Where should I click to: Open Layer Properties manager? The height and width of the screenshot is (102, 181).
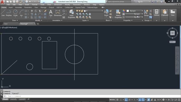tap(72, 14)
